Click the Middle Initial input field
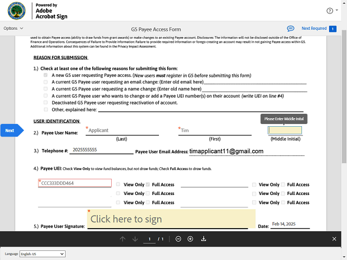Viewport: 347px width, 260px height. click(285, 130)
